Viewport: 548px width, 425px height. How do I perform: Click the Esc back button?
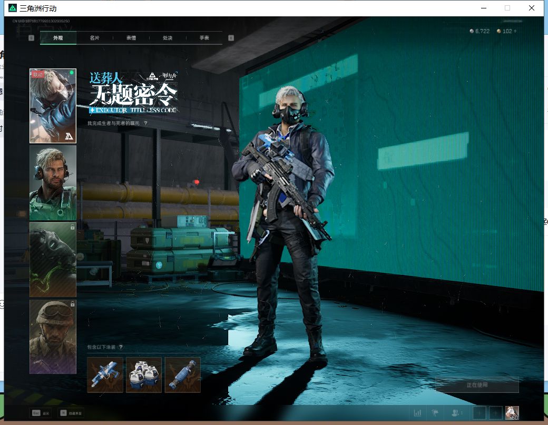41,413
